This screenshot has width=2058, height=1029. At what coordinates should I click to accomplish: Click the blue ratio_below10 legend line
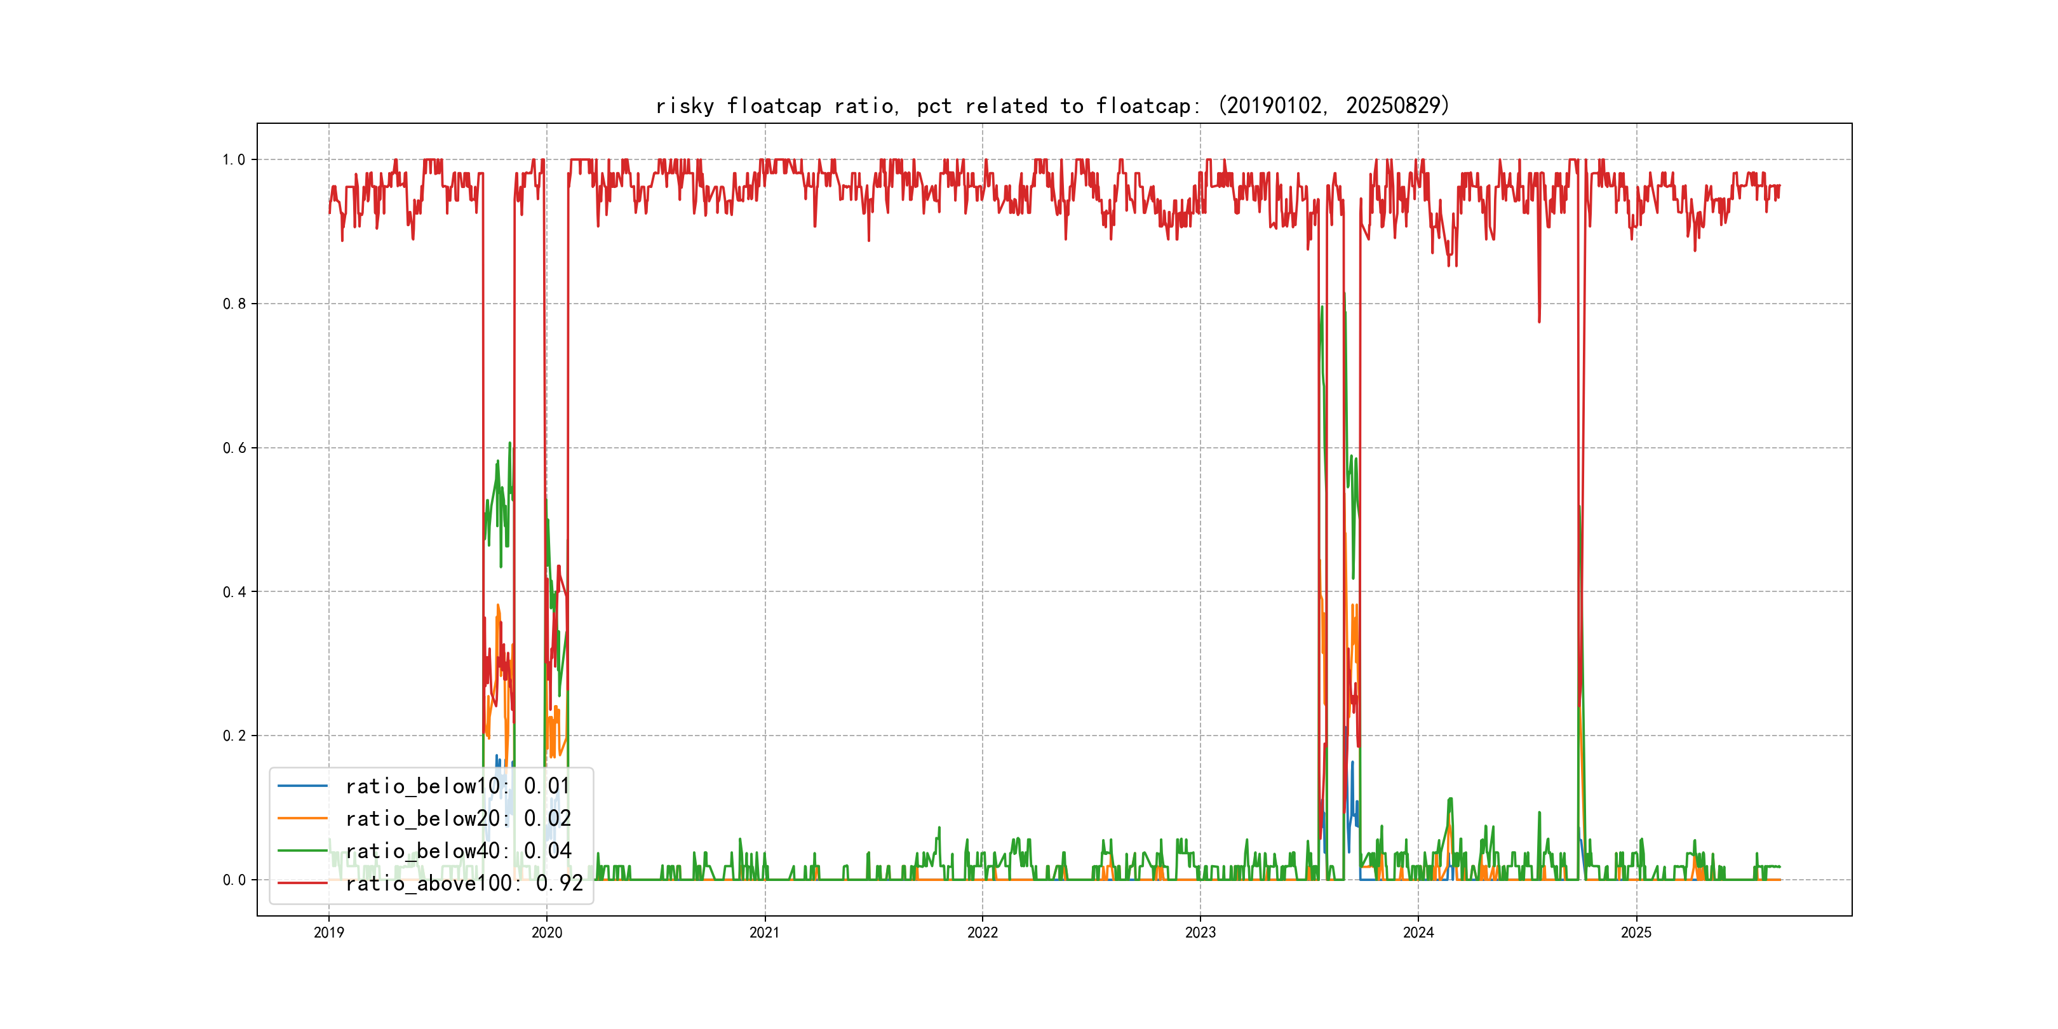click(x=302, y=786)
